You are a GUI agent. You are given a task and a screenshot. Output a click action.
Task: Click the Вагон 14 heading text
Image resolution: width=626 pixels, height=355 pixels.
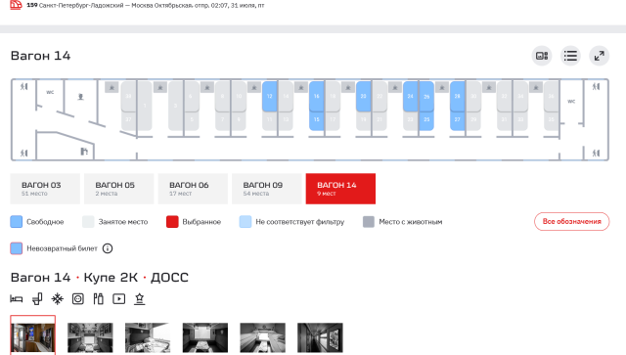(x=40, y=56)
